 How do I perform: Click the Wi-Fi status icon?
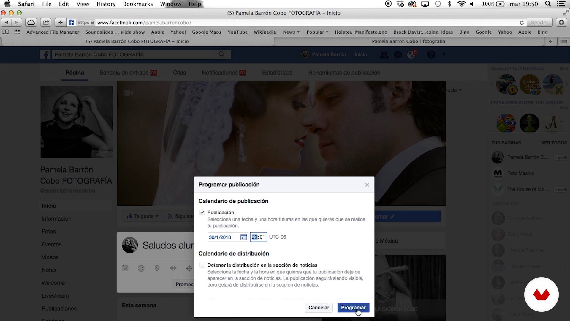pos(461,4)
